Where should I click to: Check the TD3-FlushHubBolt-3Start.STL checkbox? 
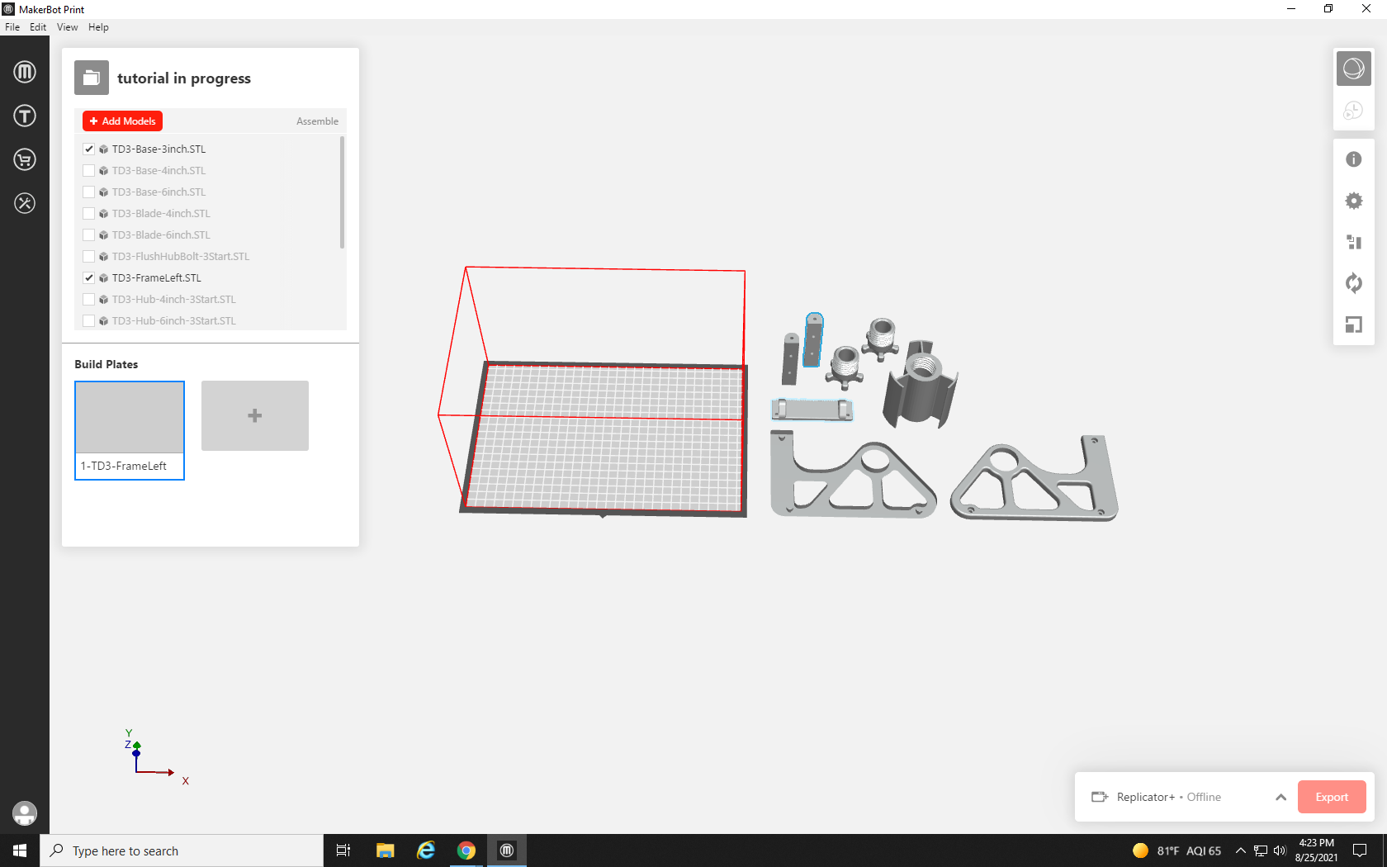[x=89, y=257]
